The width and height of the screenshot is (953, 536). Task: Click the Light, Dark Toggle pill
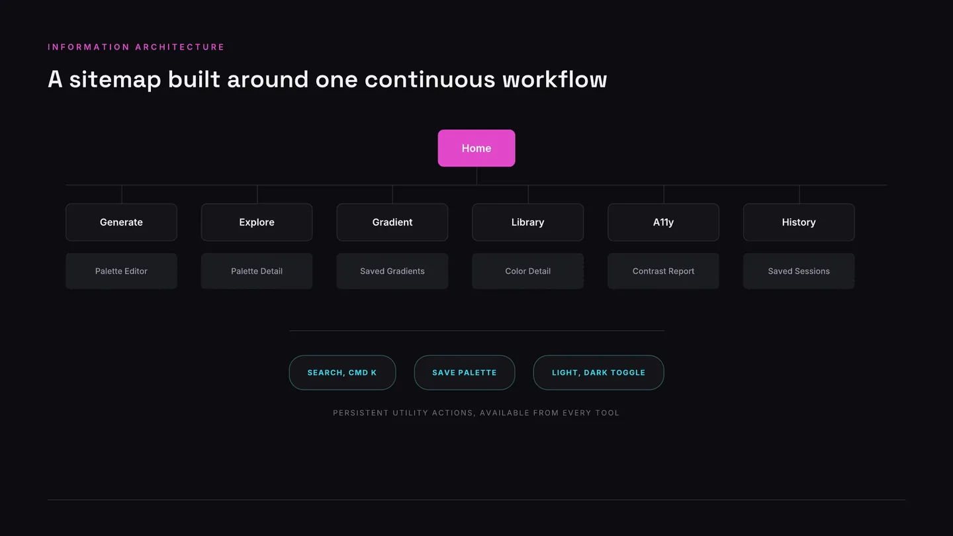pos(598,373)
